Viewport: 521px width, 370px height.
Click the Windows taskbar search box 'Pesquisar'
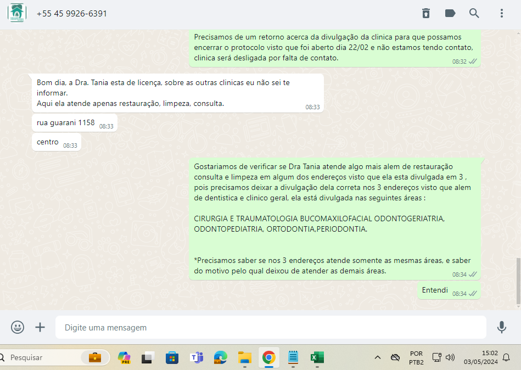coord(55,357)
